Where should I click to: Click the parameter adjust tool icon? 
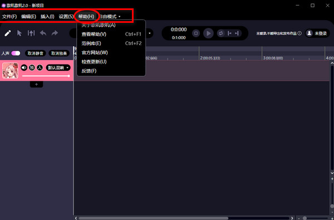31,33
